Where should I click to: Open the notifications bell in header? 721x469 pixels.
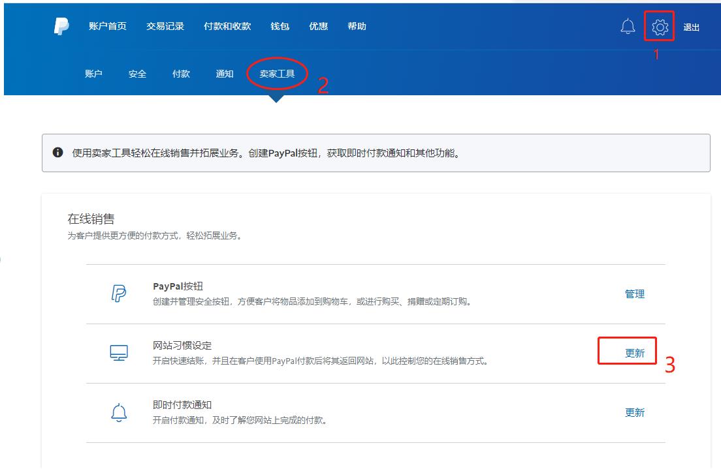628,27
